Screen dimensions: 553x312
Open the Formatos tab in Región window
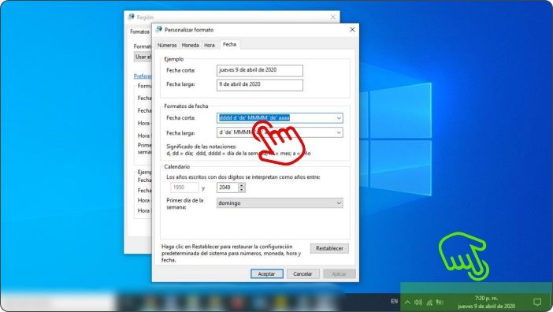point(139,32)
